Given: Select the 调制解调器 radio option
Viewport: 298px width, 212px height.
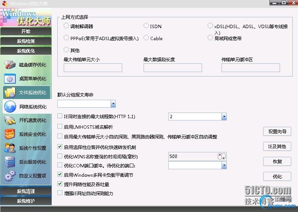Looking at the screenshot, I should [66, 26].
